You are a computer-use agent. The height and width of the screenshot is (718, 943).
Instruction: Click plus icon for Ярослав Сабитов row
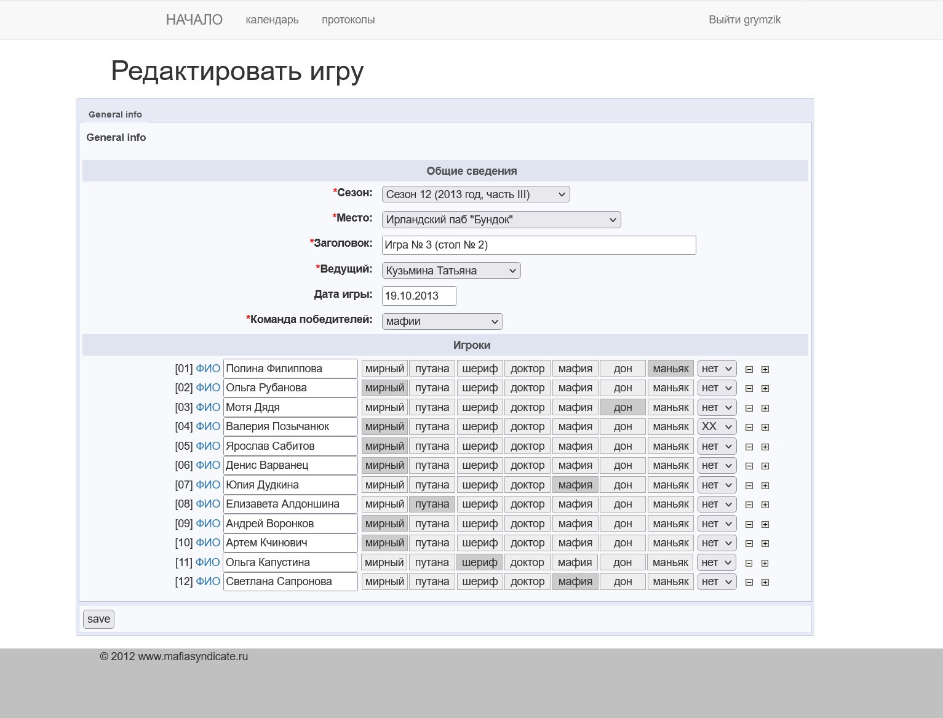(x=765, y=447)
